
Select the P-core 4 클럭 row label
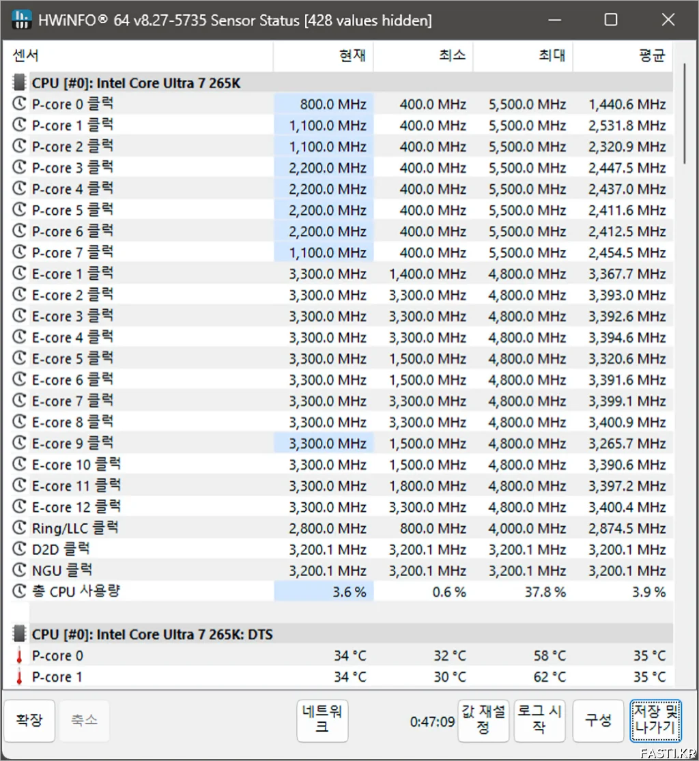click(x=72, y=189)
